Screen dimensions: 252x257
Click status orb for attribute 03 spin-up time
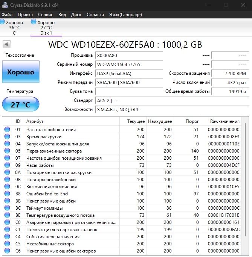7,136
